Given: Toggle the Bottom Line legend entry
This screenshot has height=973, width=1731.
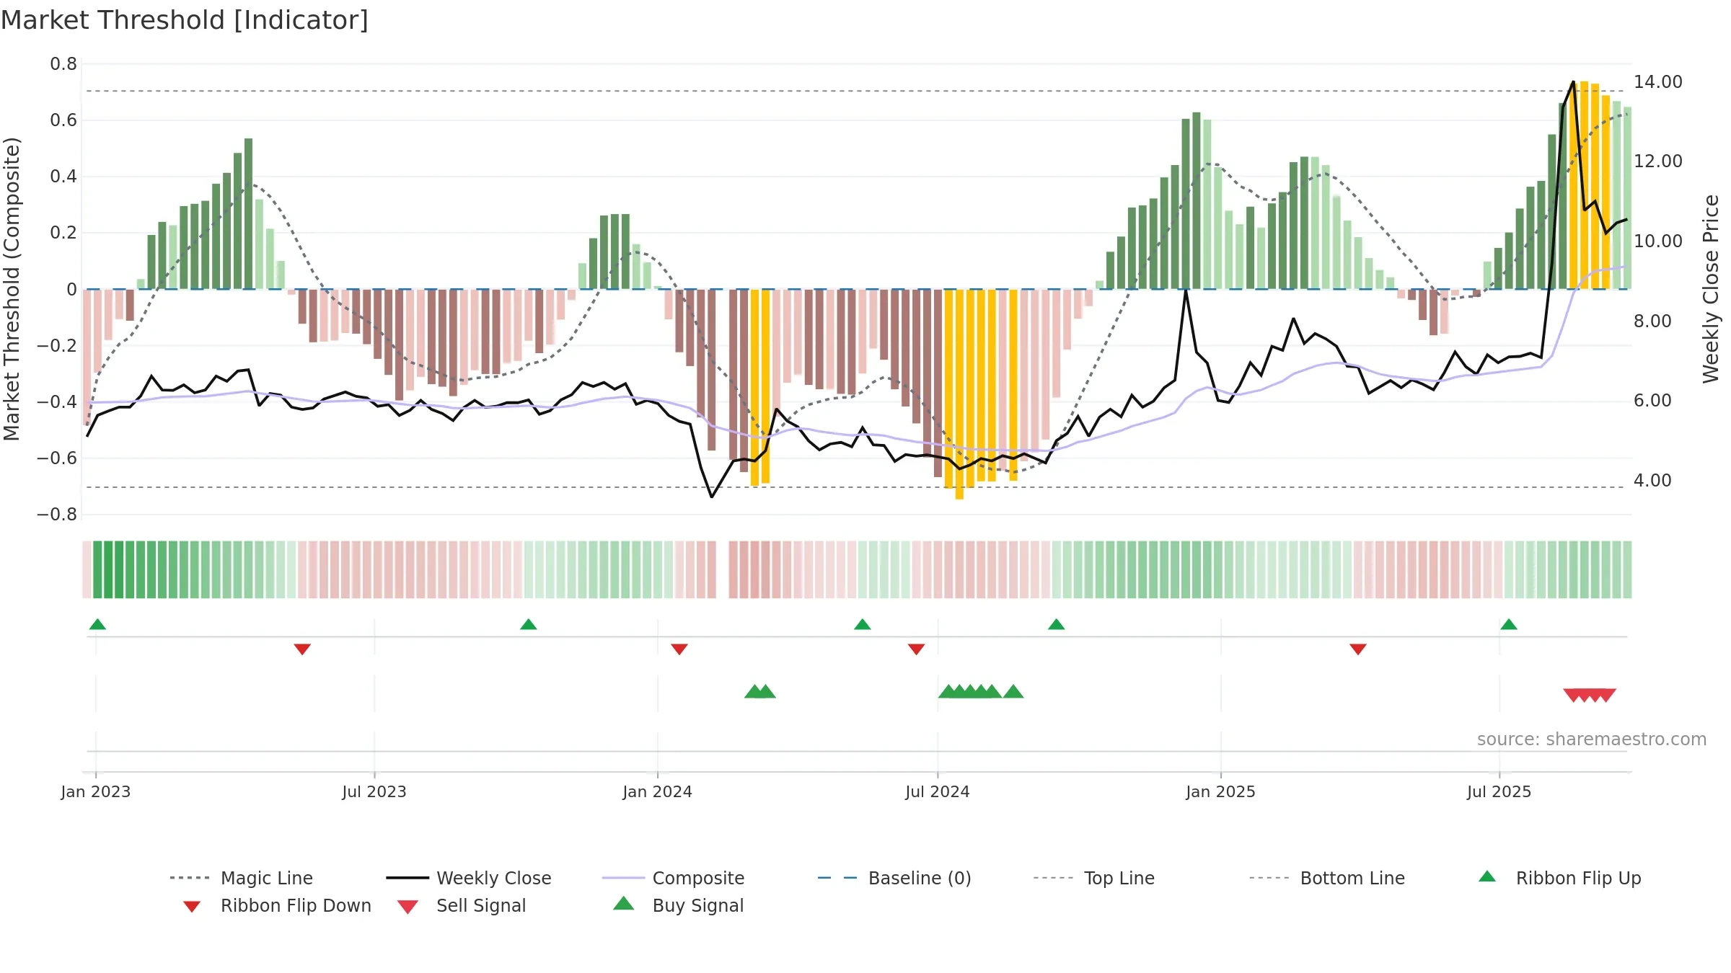Looking at the screenshot, I should coord(1327,878).
